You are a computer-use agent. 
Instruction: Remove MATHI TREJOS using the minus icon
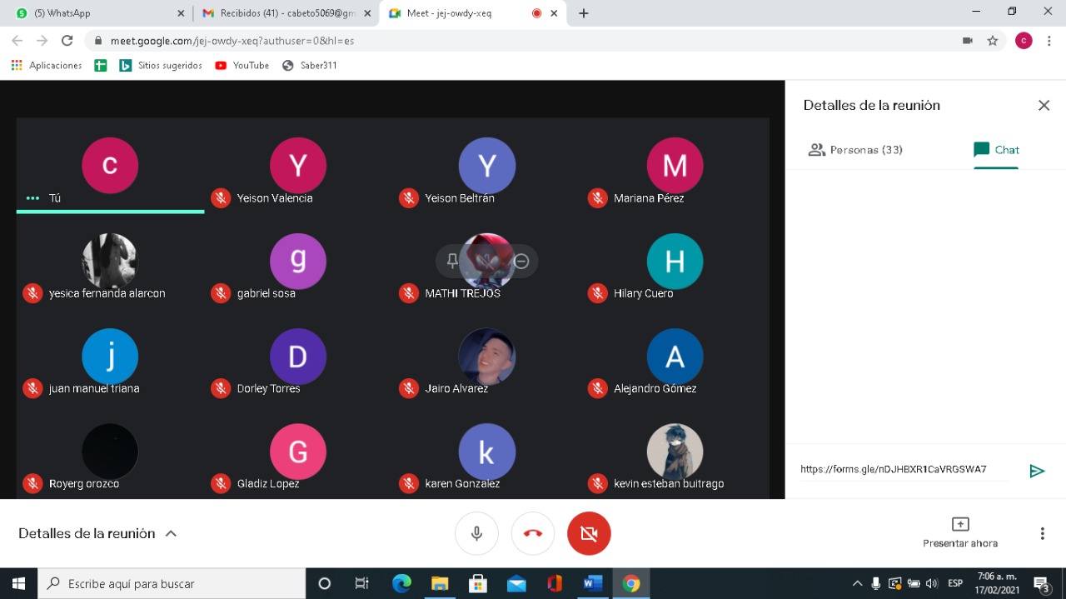pyautogui.click(x=521, y=262)
